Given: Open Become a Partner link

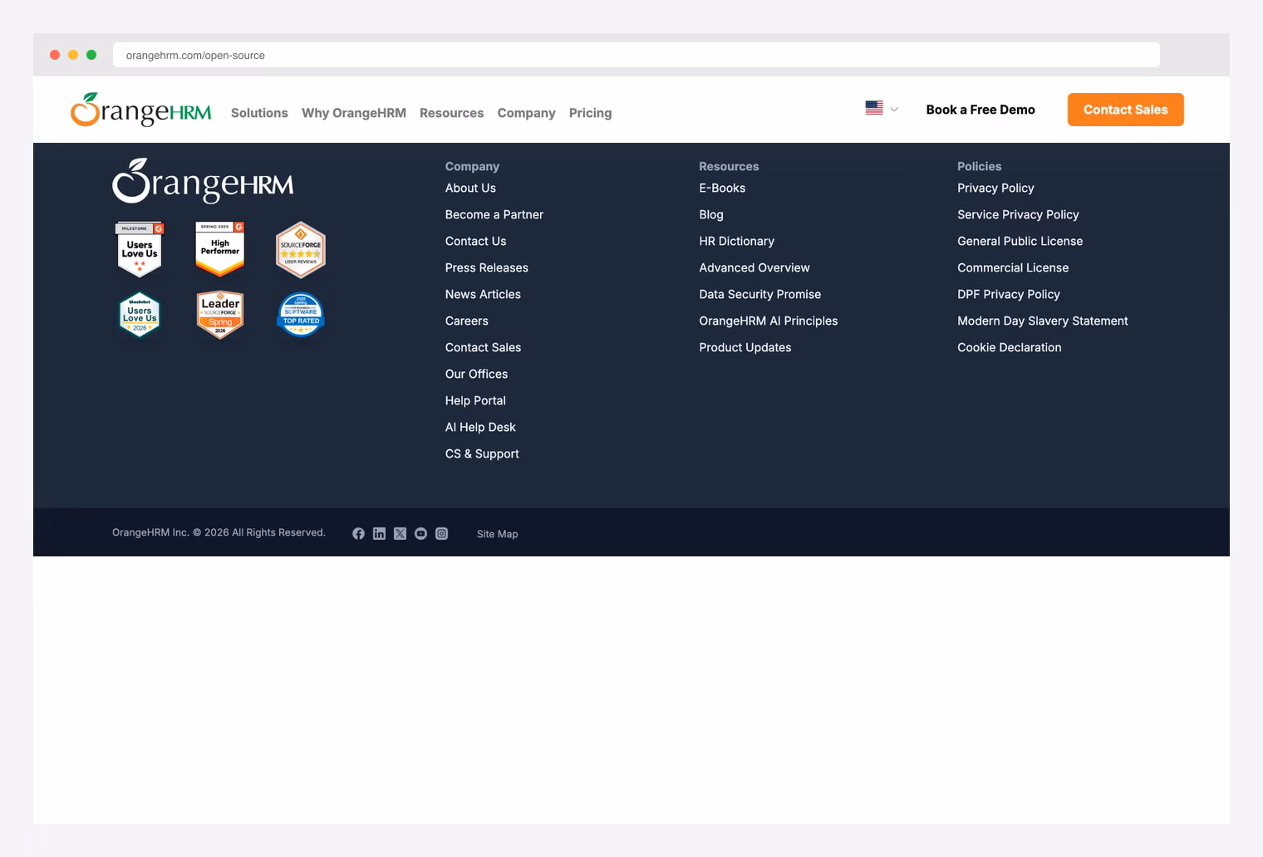Looking at the screenshot, I should point(494,214).
